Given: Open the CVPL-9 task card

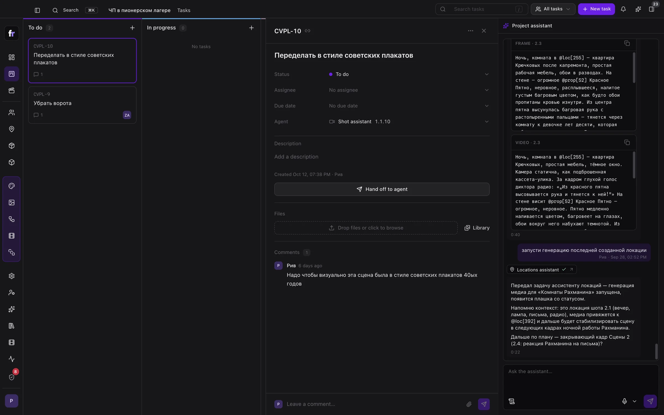Looking at the screenshot, I should (82, 105).
